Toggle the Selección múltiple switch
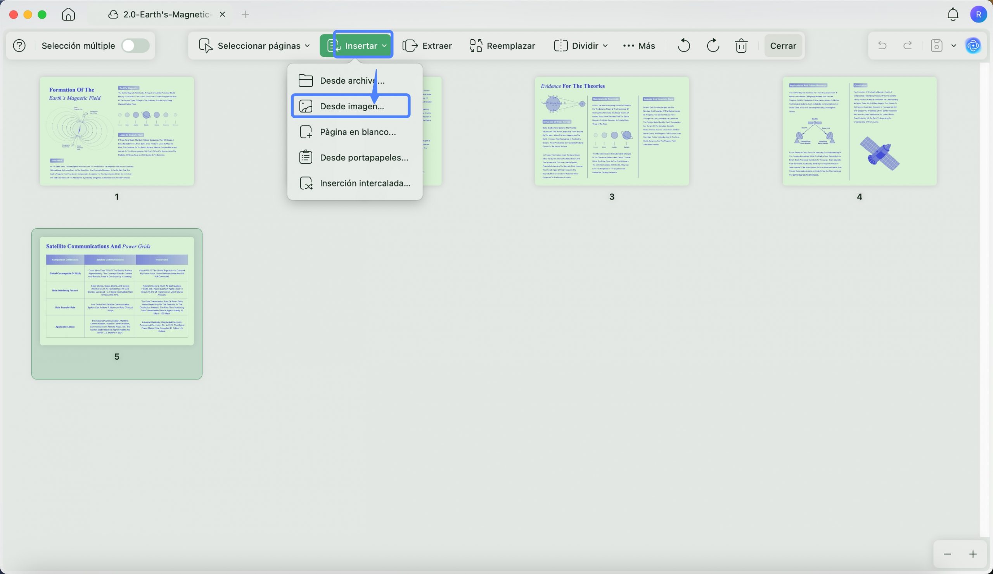 [135, 46]
